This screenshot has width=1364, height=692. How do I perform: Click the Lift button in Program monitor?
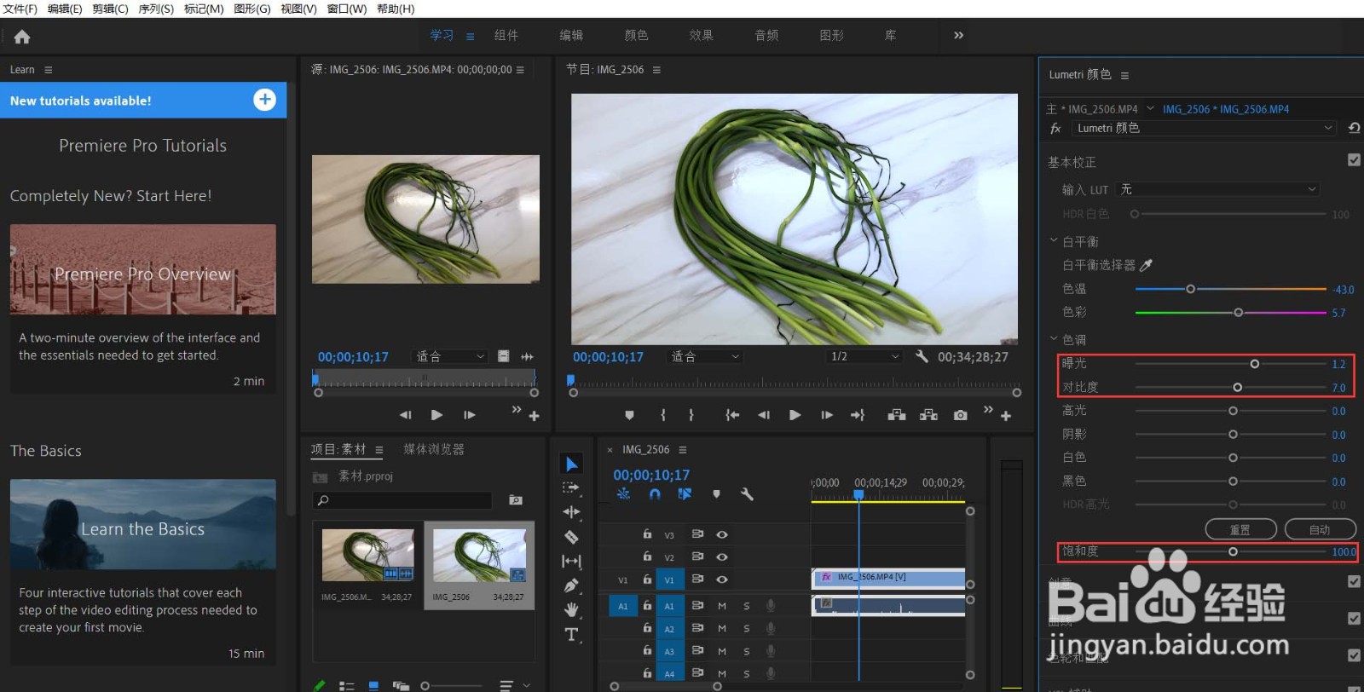point(896,415)
